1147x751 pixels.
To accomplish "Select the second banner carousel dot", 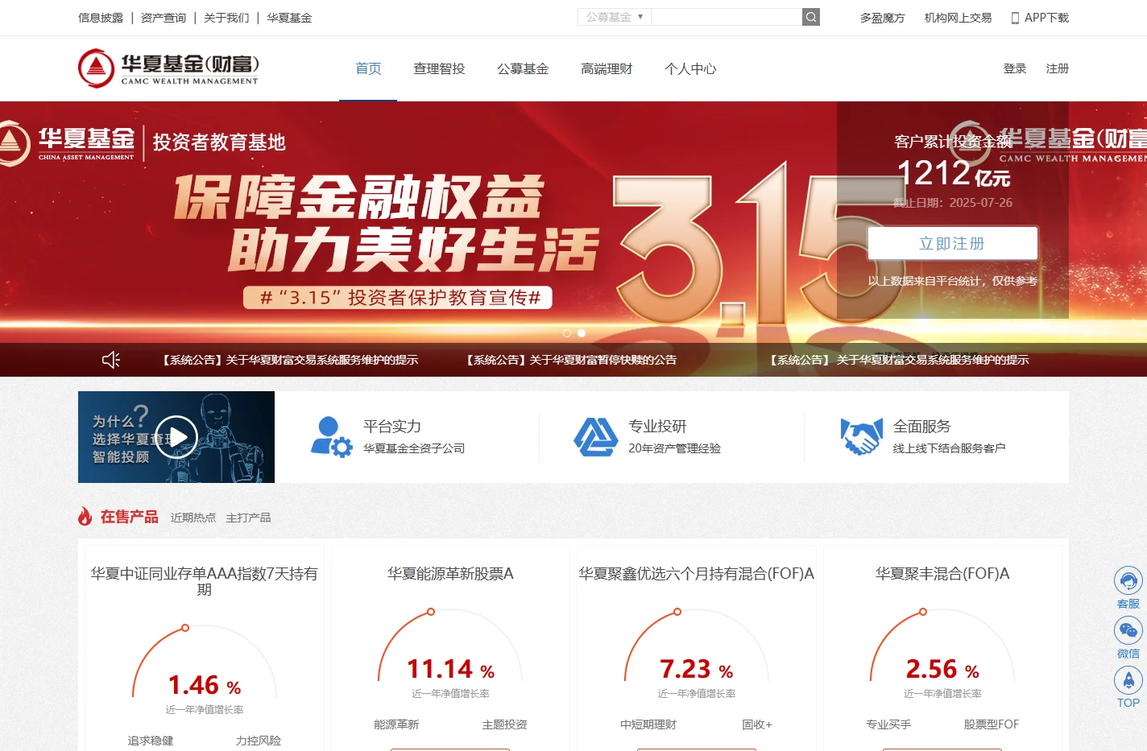I will click(x=582, y=333).
